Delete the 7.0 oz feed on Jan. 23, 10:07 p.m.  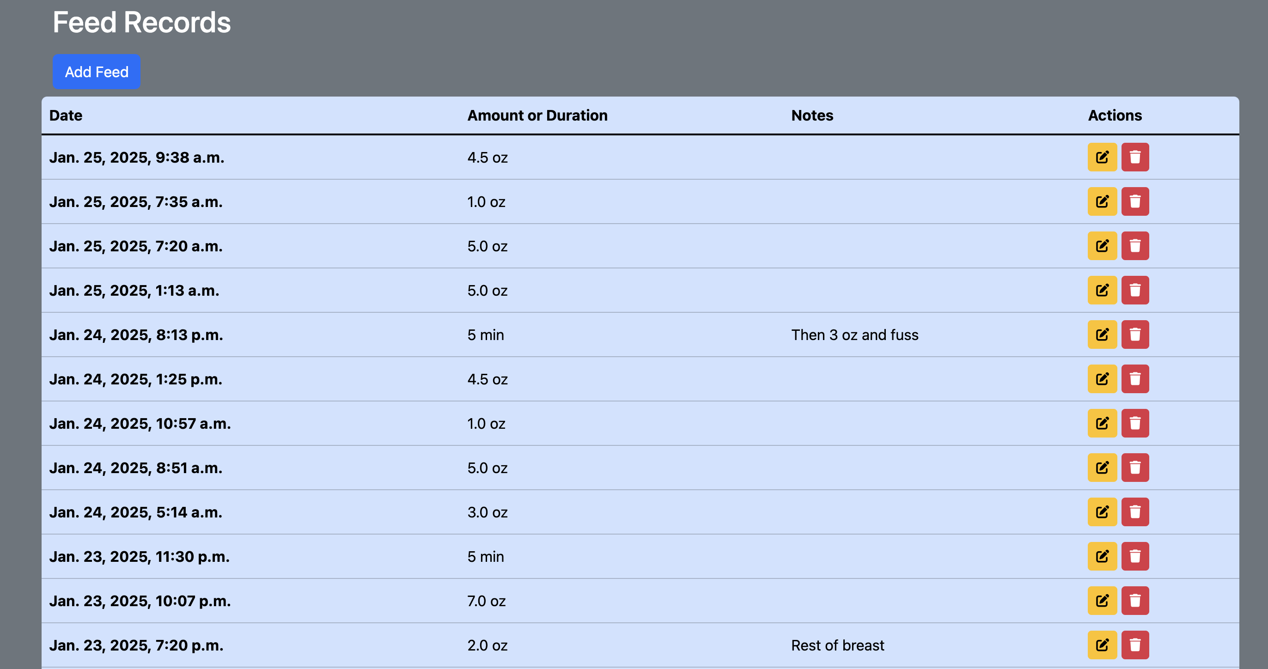coord(1135,601)
